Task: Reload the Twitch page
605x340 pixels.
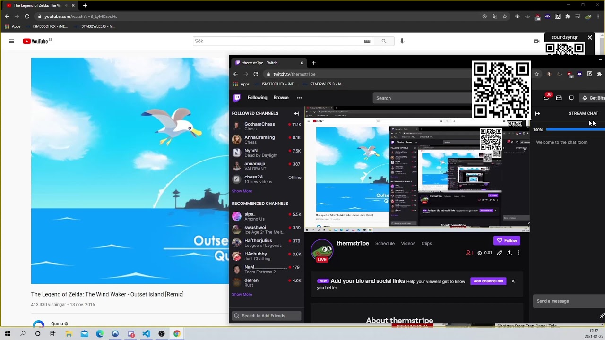Action: 256,74
